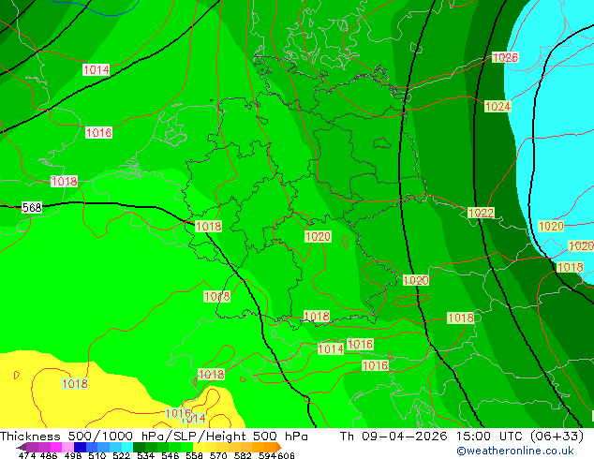Open the weatheronline.co.uk link
Image resolution: width=594 pixels, height=459 pixels.
click(515, 451)
